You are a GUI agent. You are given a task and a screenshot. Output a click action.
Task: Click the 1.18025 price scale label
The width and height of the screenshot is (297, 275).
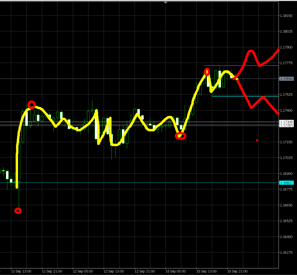coord(286,31)
